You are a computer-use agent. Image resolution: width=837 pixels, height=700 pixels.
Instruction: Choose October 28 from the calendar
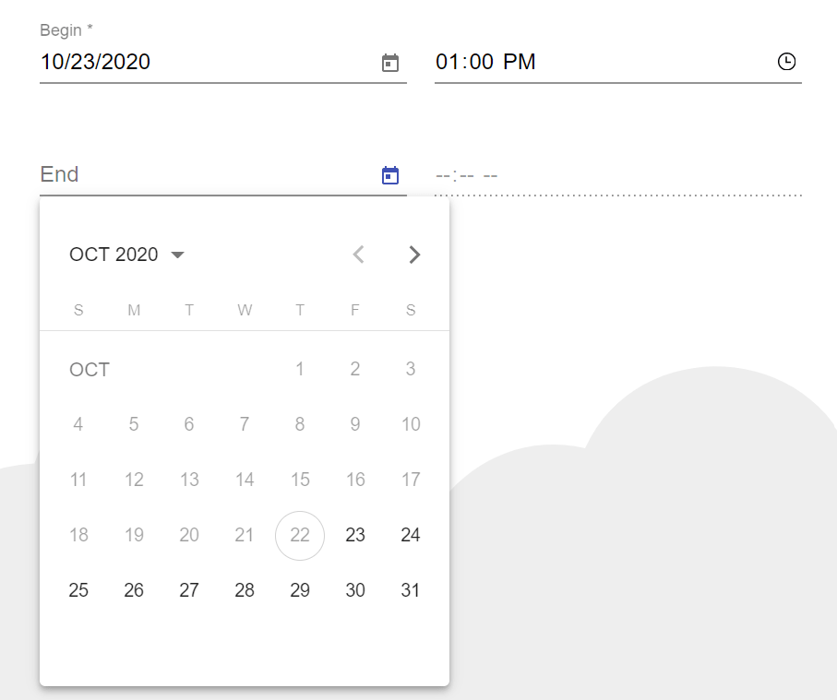tap(245, 590)
